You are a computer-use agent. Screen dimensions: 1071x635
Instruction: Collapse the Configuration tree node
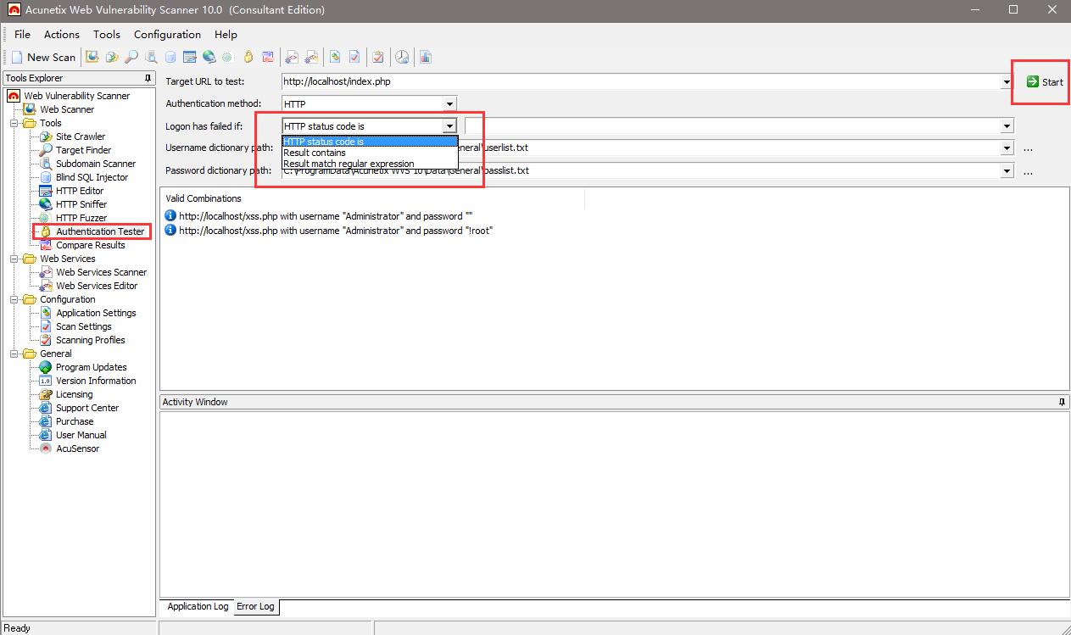(x=14, y=299)
